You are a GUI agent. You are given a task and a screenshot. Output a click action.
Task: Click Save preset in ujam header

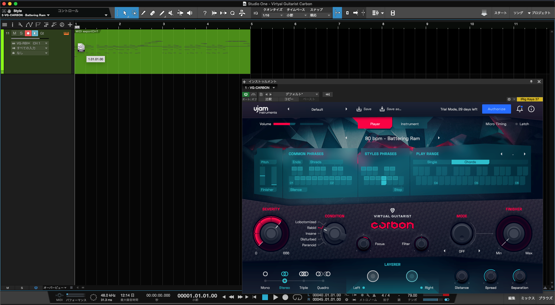pos(364,109)
